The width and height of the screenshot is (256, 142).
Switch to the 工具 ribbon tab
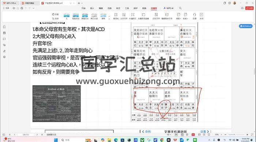pos(127,8)
